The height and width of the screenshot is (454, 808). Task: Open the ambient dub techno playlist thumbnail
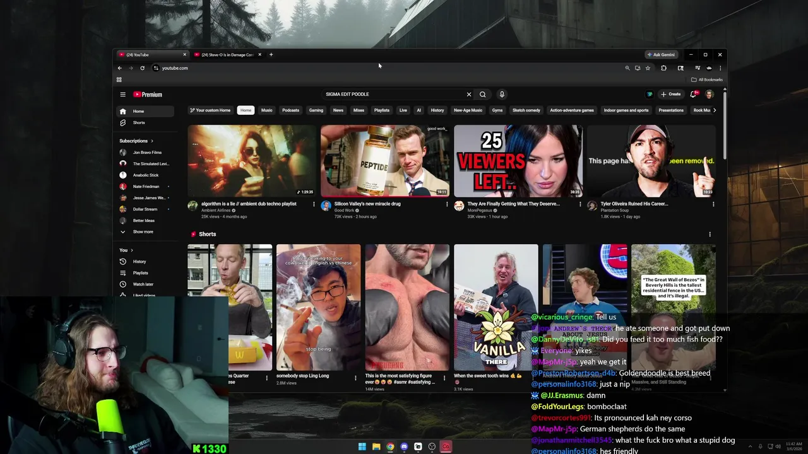click(x=252, y=161)
